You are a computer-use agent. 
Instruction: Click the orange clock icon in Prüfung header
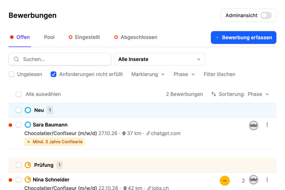(28, 165)
